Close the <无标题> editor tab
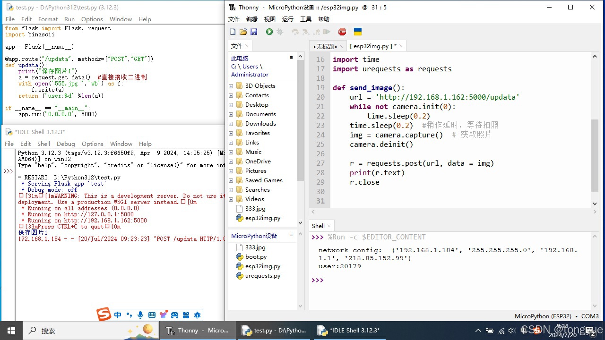 point(341,46)
